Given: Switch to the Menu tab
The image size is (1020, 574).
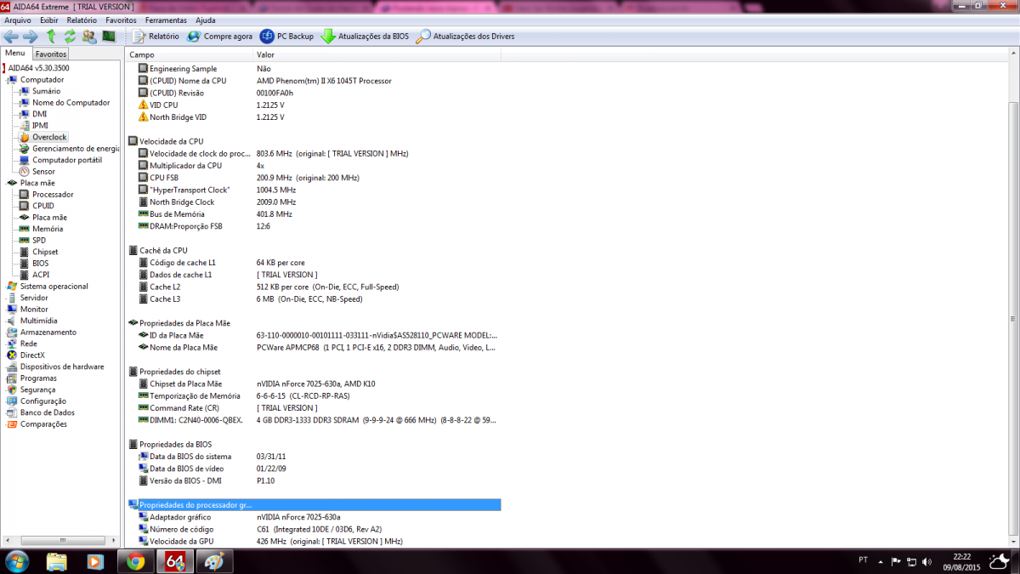Looking at the screenshot, I should 15,53.
